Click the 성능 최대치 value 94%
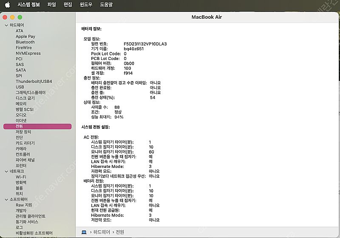This screenshot has width=340, height=238. [x=119, y=117]
